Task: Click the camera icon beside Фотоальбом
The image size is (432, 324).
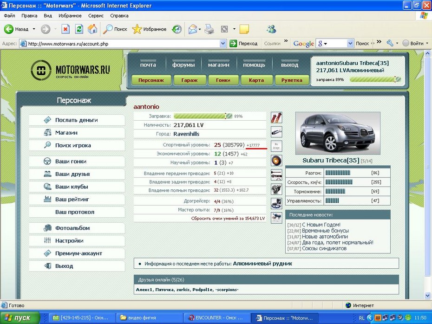Action: pos(47,228)
